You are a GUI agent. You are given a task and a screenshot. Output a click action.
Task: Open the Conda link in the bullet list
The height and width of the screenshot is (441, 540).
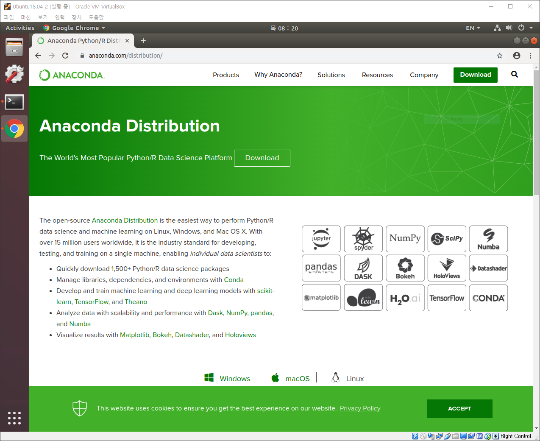[234, 280]
